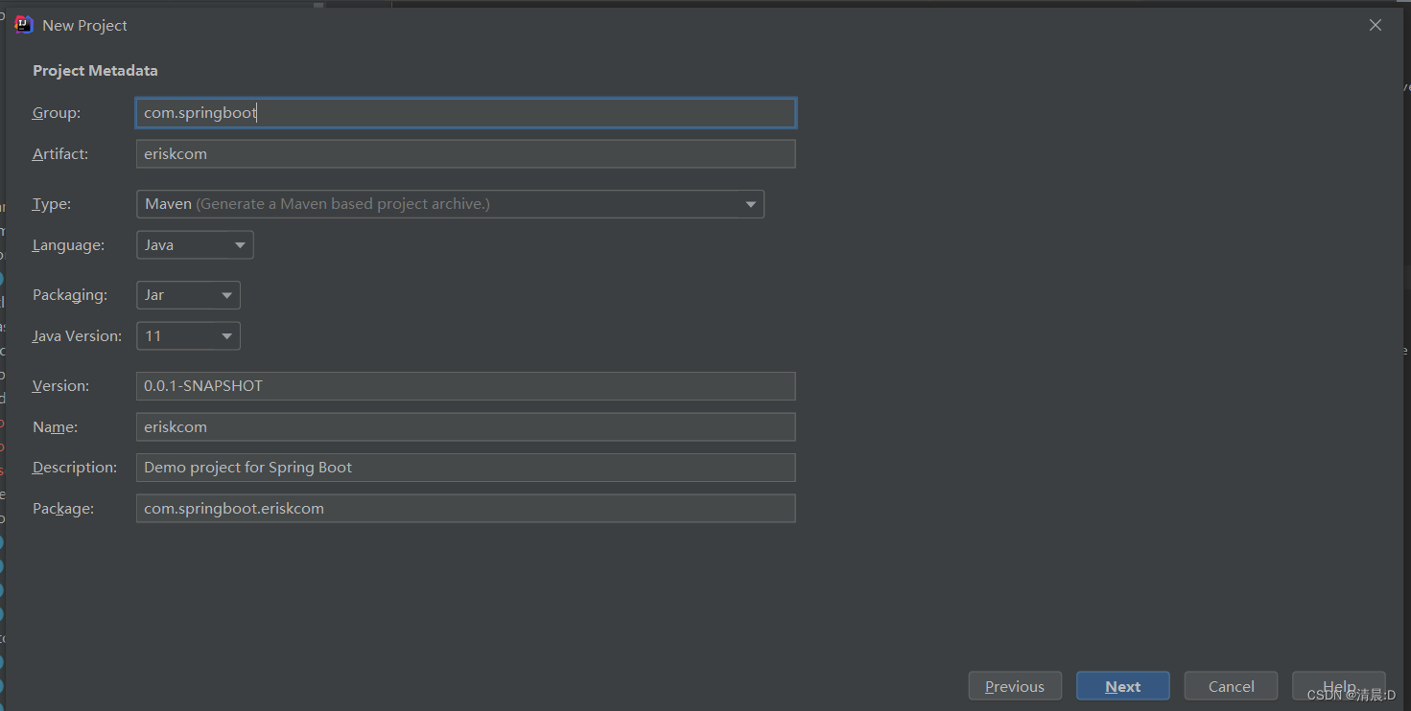This screenshot has width=1411, height=711.
Task: Open the Language dropdown showing Java
Action: pos(194,244)
